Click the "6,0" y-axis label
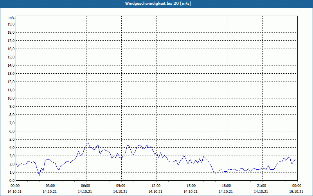The width and height of the screenshot is (313, 196). click(x=12, y=131)
